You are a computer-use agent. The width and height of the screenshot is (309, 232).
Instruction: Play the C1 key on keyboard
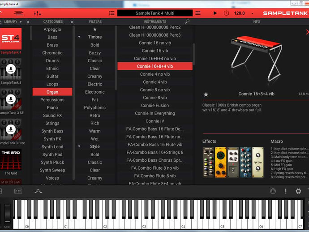point(66,224)
